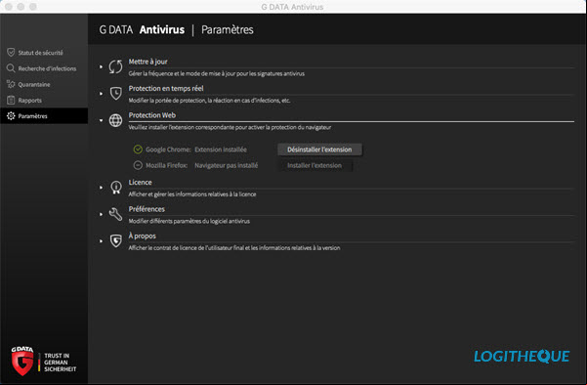Click the Paramètres gear icon in sidebar
587x385 pixels.
[11, 115]
